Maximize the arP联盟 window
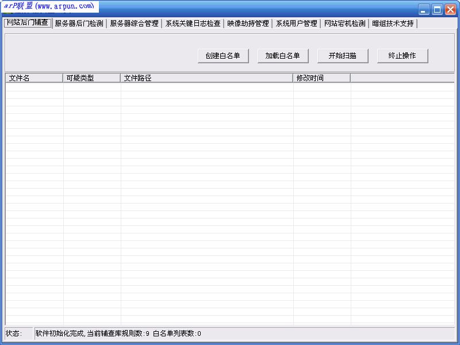The width and height of the screenshot is (460, 345). (x=437, y=9)
